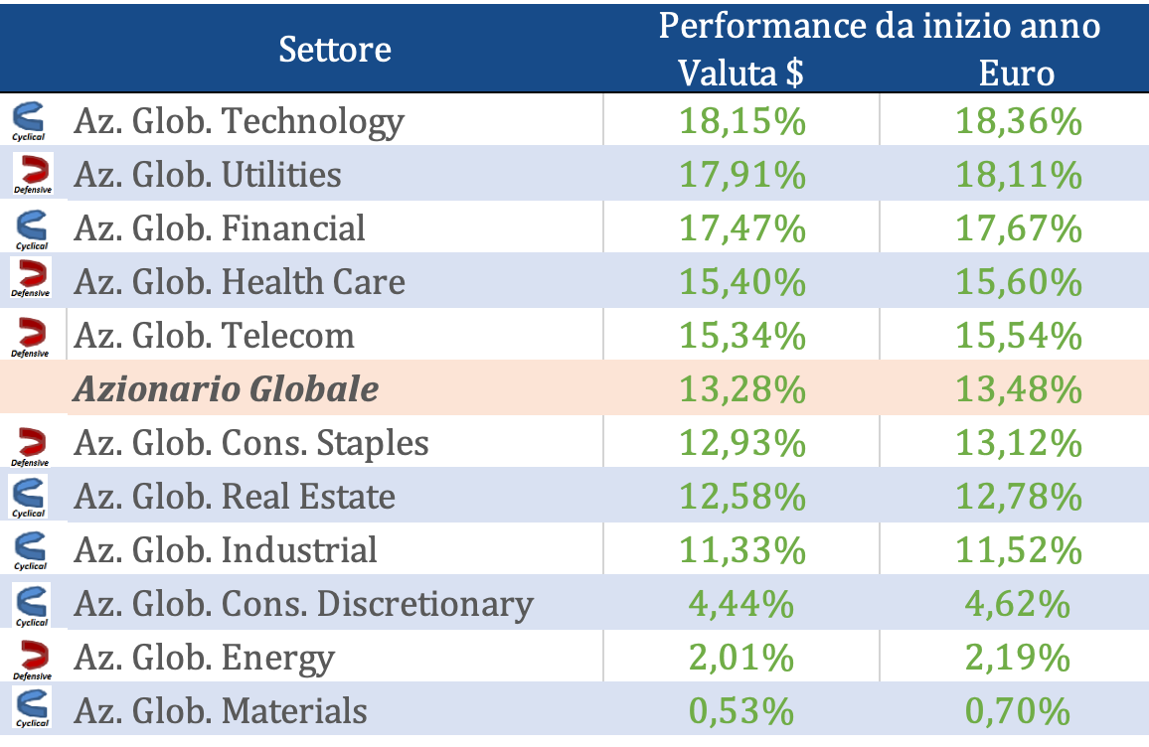This screenshot has width=1149, height=747.
Task: Click the Azionario Globale 13,48% Euro value
Action: pyautogui.click(x=1017, y=388)
